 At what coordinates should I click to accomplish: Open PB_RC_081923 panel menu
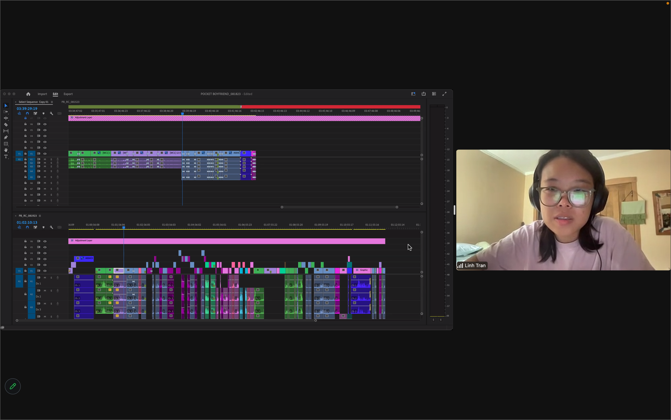[x=40, y=216]
